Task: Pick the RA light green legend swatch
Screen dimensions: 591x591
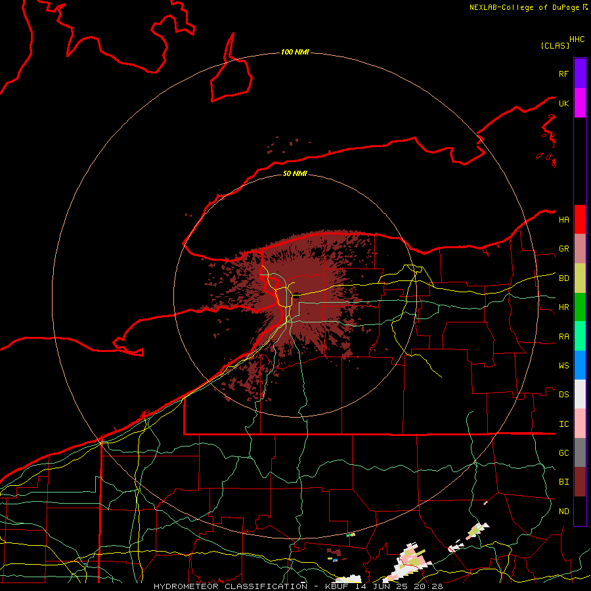Action: point(580,336)
